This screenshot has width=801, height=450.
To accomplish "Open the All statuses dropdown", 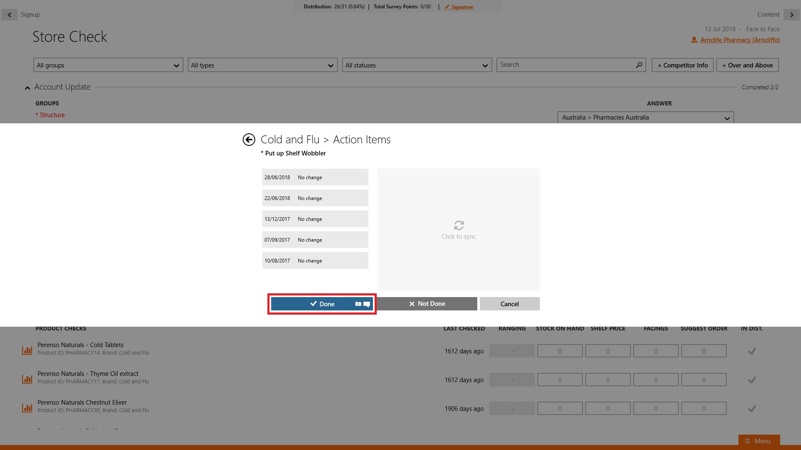I will pos(417,65).
